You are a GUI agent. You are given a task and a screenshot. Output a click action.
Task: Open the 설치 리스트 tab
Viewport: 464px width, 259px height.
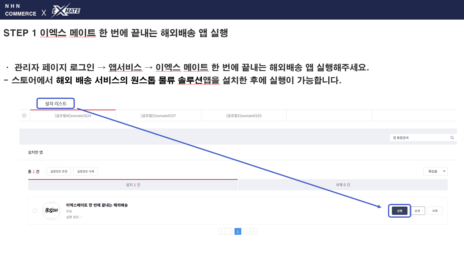pos(56,103)
